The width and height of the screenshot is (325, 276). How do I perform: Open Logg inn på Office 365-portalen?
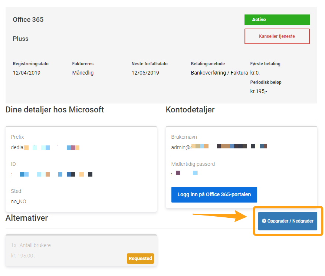point(214,194)
